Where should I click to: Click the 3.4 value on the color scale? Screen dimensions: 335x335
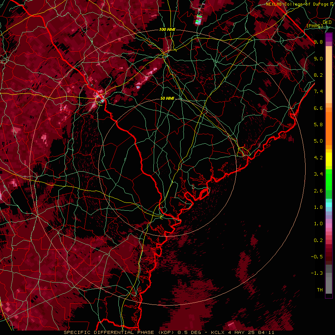point(318,174)
